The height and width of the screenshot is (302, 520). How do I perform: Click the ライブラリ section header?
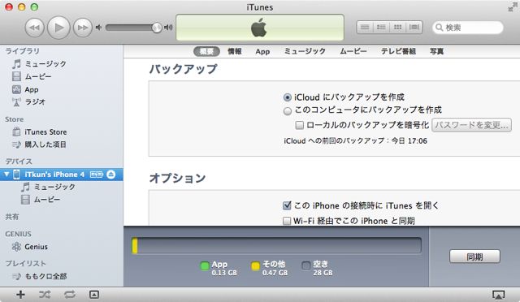(x=22, y=51)
